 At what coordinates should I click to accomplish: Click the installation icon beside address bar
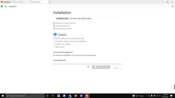pyautogui.click(x=6, y=7)
